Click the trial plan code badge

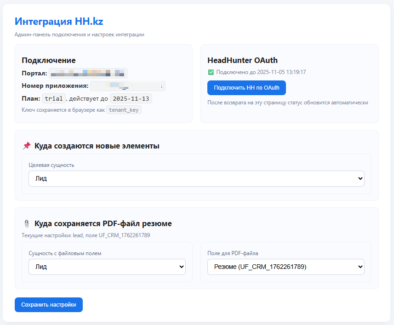(54, 98)
